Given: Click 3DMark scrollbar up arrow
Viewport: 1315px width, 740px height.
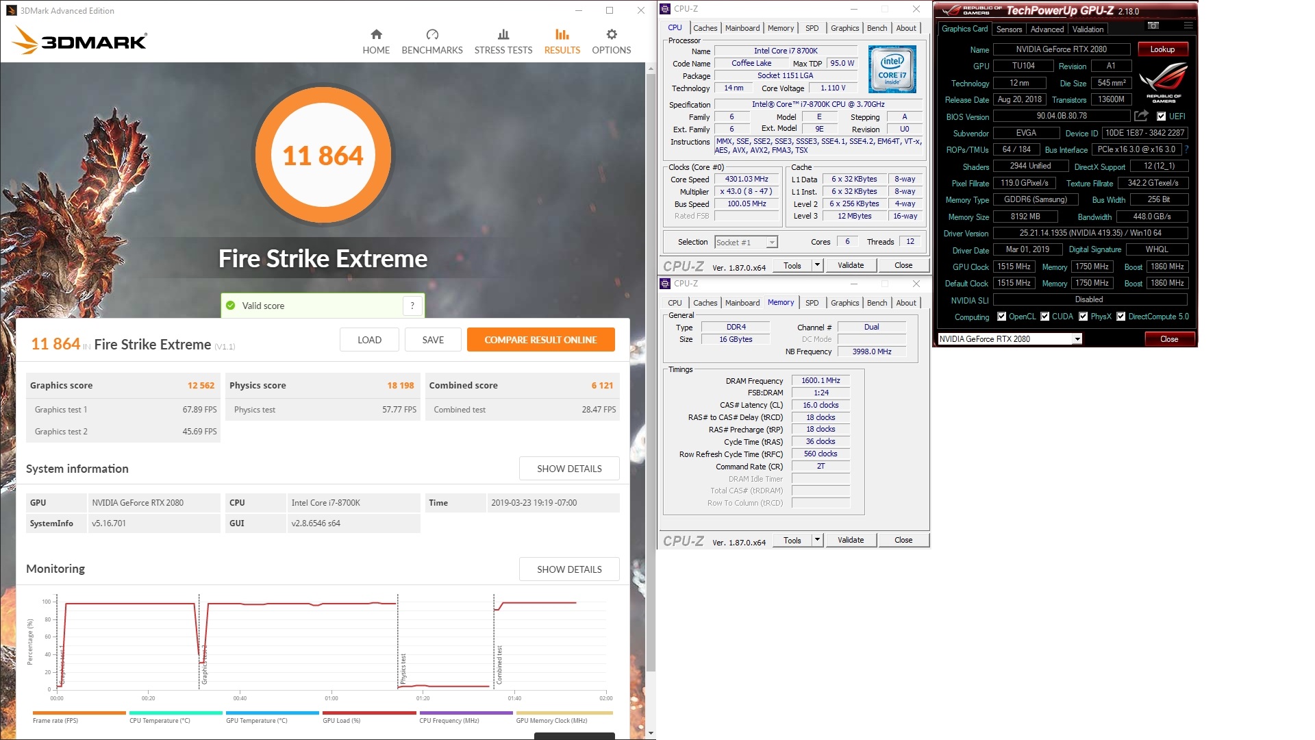Looking at the screenshot, I should [x=651, y=69].
